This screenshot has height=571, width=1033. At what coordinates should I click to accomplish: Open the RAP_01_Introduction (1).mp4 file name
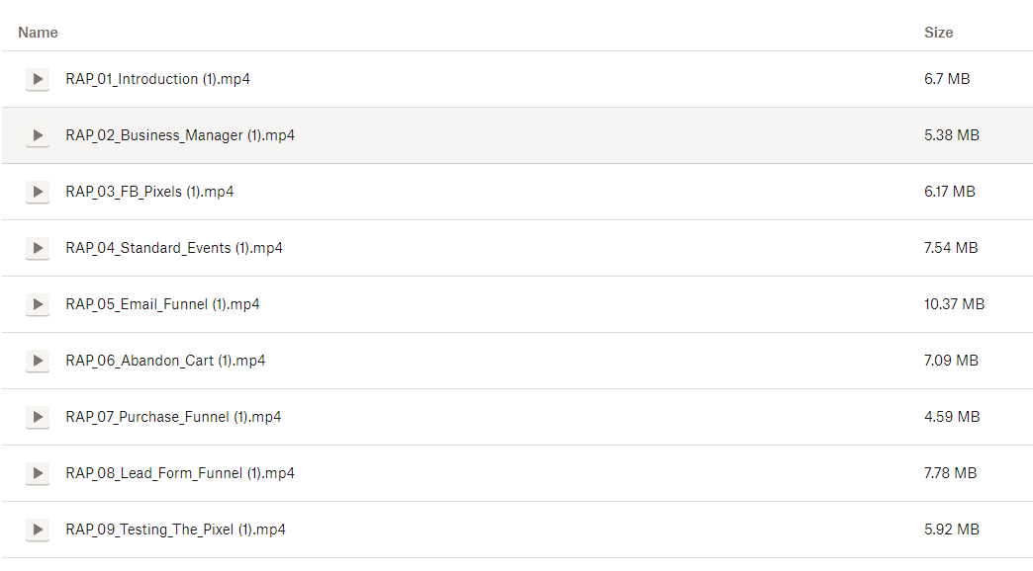[157, 79]
